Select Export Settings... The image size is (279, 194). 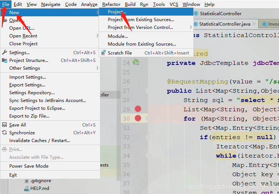50,85
